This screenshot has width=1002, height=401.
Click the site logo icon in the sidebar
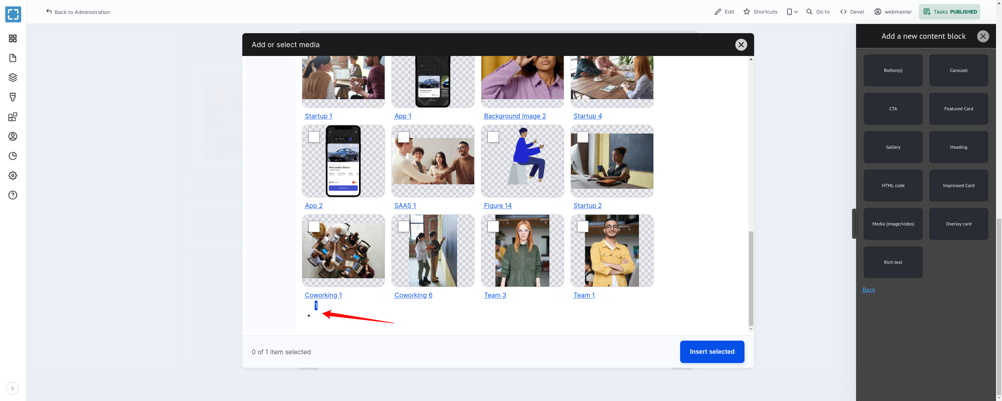coord(13,14)
